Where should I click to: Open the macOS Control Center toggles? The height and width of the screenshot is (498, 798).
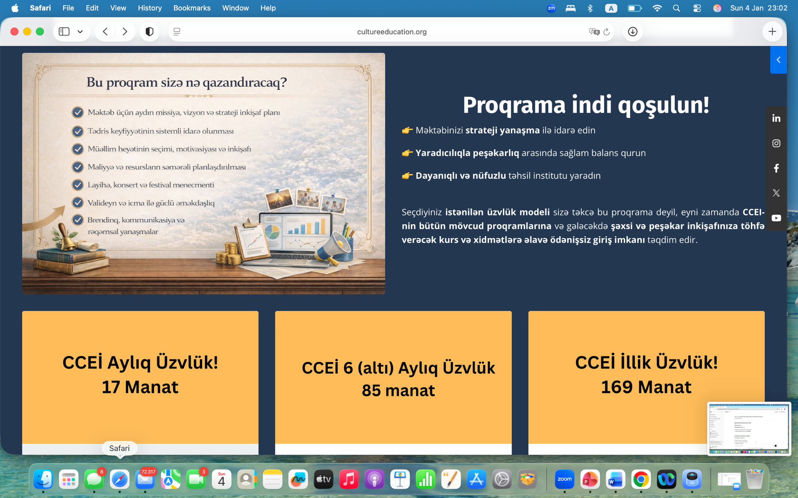tap(697, 8)
